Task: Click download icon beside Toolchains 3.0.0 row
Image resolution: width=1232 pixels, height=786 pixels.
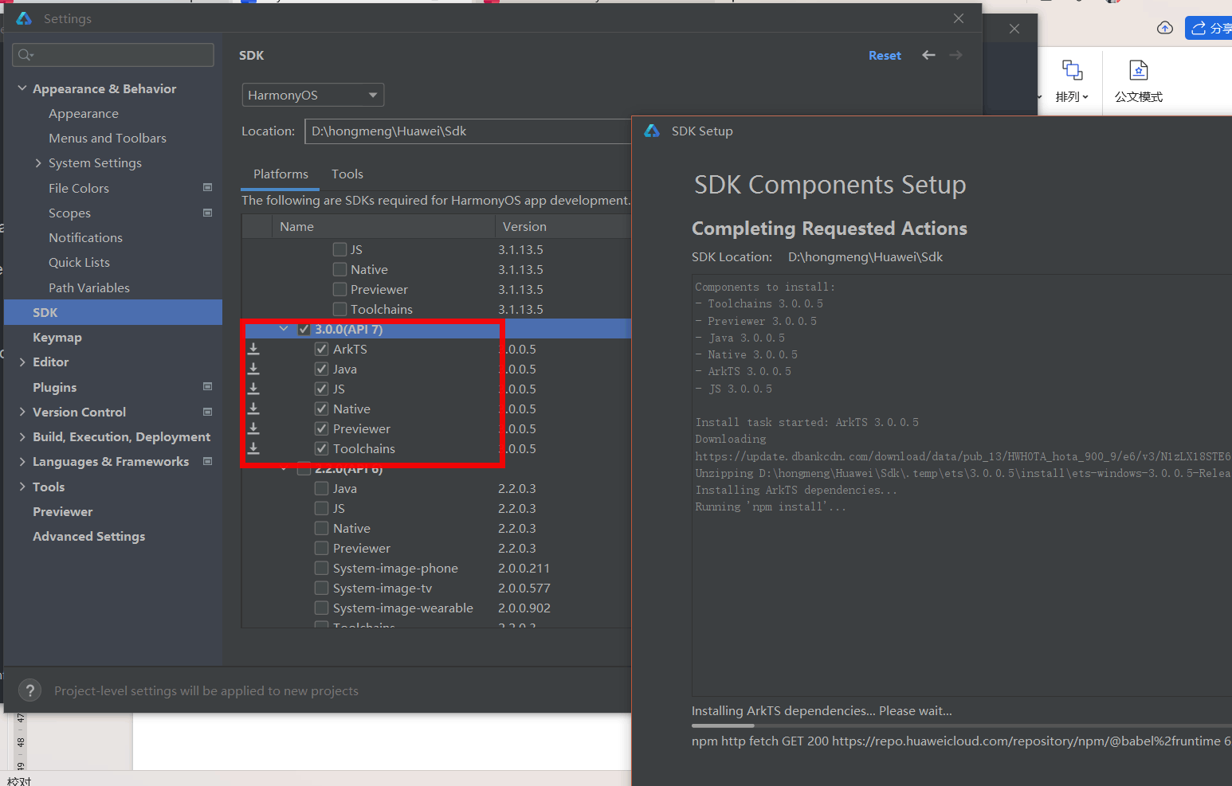Action: point(253,448)
